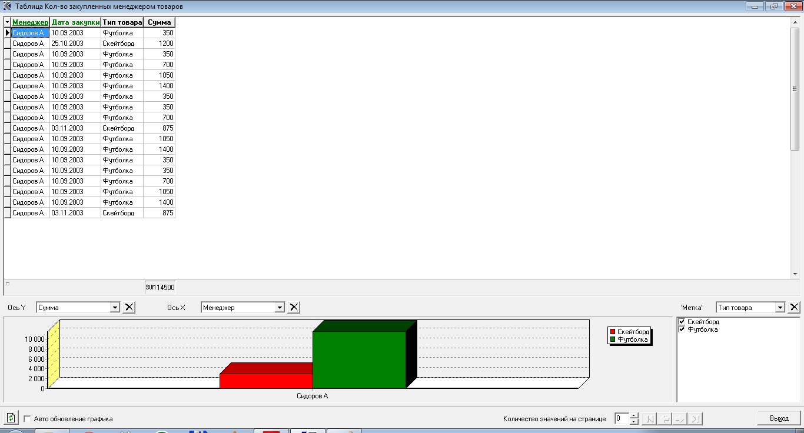Sort by the Менеджер column header
This screenshot has height=433, width=804.
tap(30, 22)
